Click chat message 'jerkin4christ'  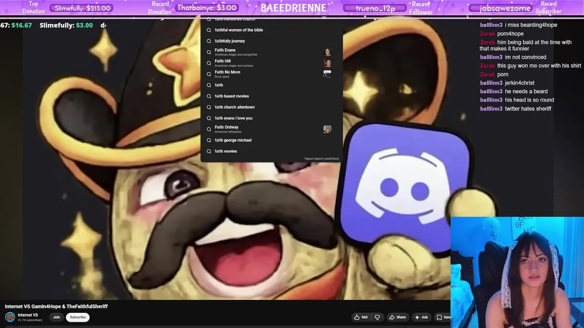click(x=520, y=83)
